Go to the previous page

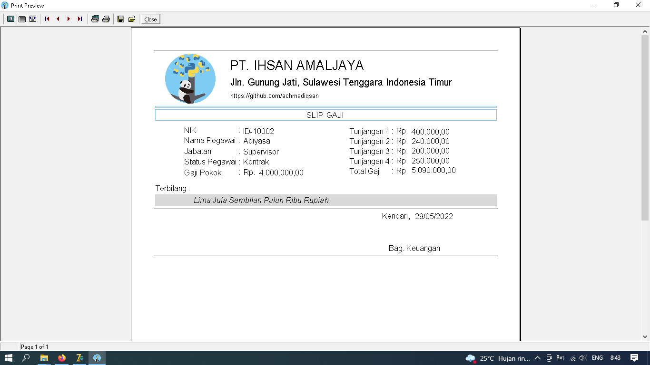(x=57, y=19)
